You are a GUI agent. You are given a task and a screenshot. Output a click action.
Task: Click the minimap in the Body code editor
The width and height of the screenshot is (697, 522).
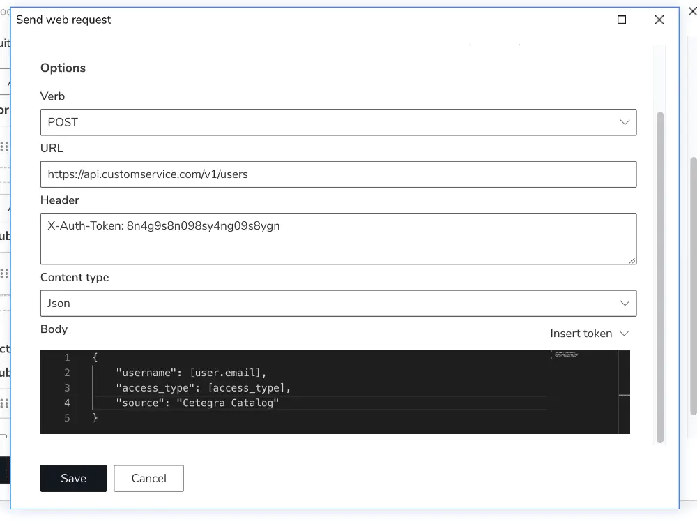click(x=566, y=354)
